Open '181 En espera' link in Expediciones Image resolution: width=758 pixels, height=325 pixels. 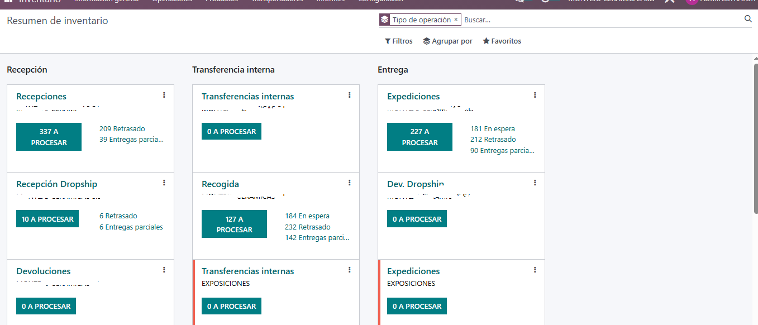[492, 129]
